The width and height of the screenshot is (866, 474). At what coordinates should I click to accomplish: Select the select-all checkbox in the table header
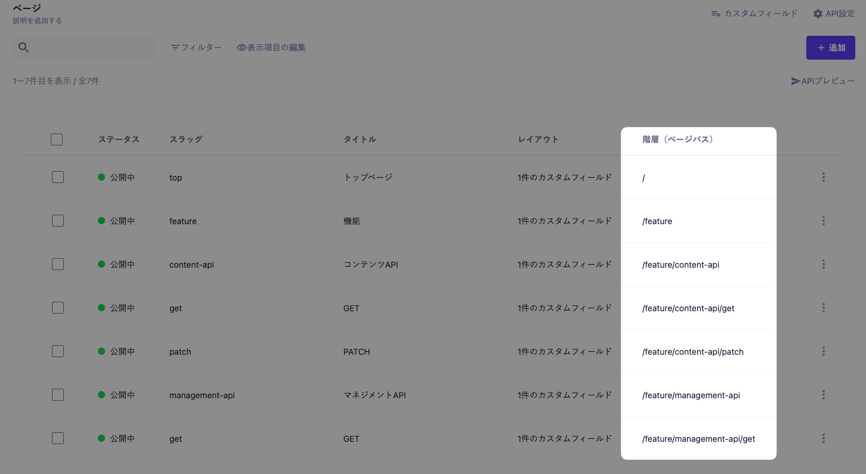[57, 139]
